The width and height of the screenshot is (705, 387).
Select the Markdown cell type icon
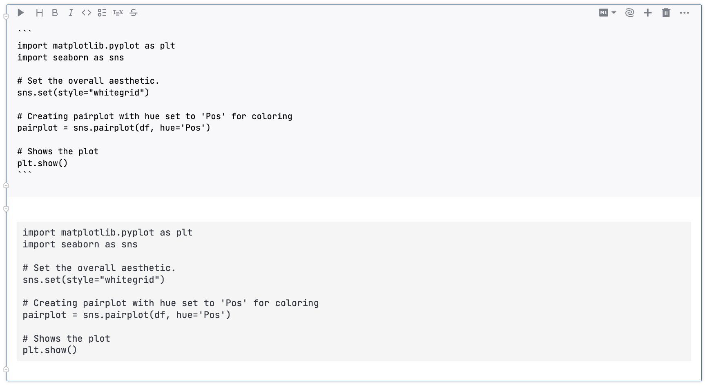coord(604,13)
